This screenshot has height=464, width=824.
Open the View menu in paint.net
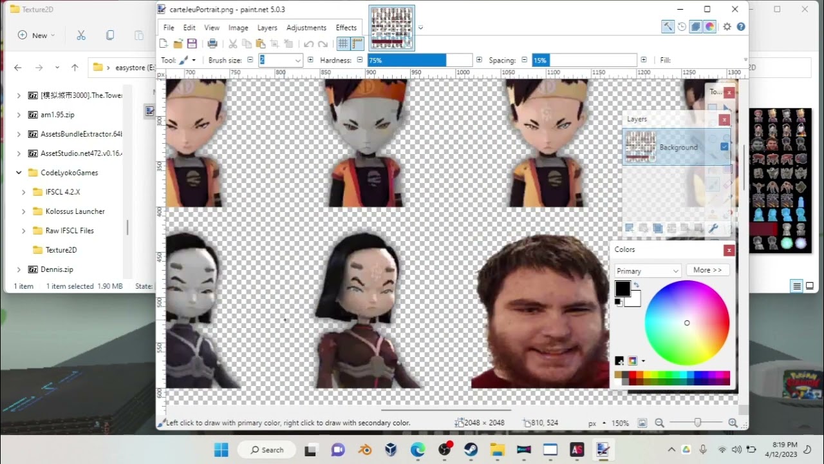(212, 28)
